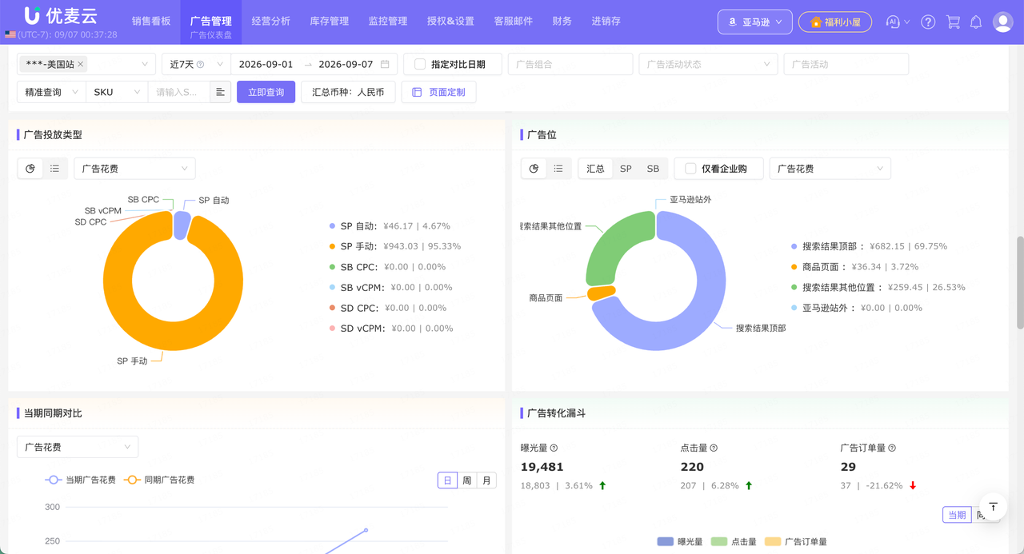Open the 广告活动状态 dropdown

(x=708, y=64)
